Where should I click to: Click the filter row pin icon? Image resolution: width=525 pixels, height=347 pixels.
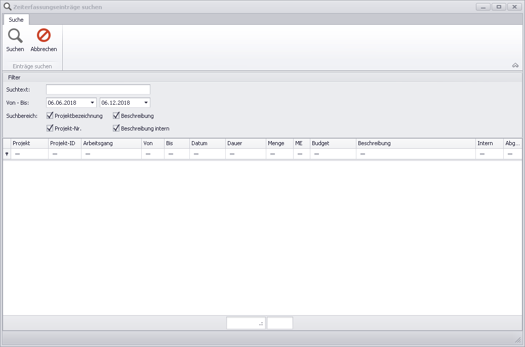[x=7, y=154]
